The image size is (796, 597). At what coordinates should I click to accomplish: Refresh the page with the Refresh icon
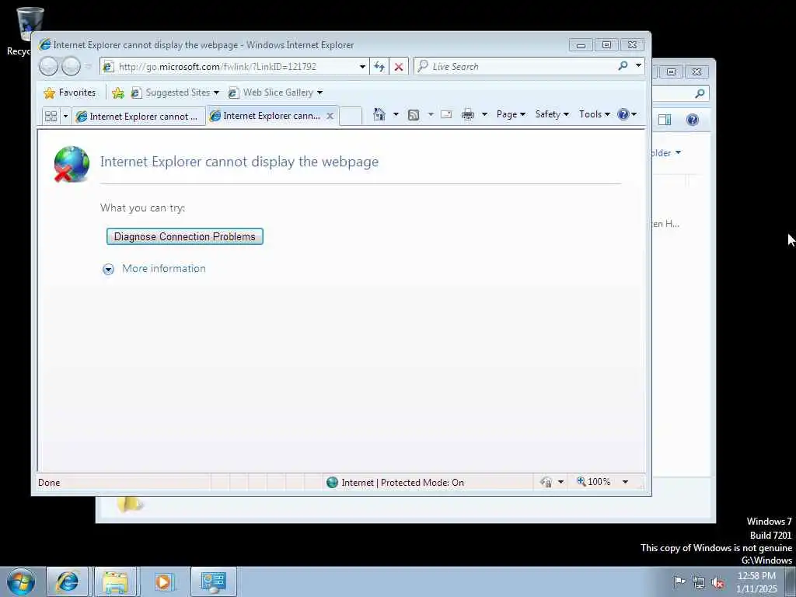[379, 67]
